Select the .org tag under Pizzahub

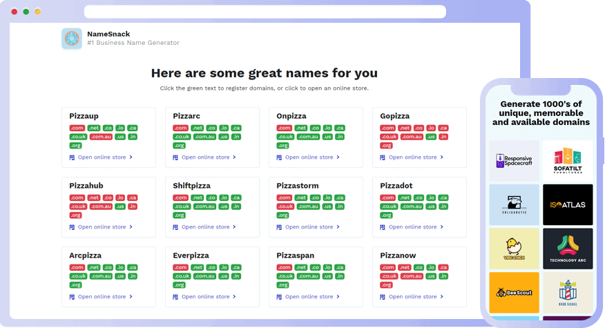click(75, 215)
